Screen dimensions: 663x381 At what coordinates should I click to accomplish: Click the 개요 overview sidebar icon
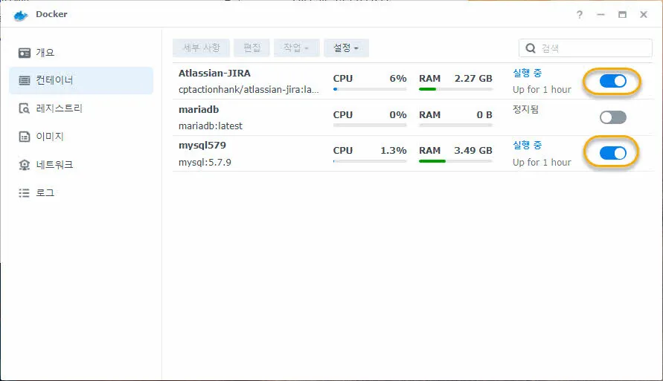[25, 53]
